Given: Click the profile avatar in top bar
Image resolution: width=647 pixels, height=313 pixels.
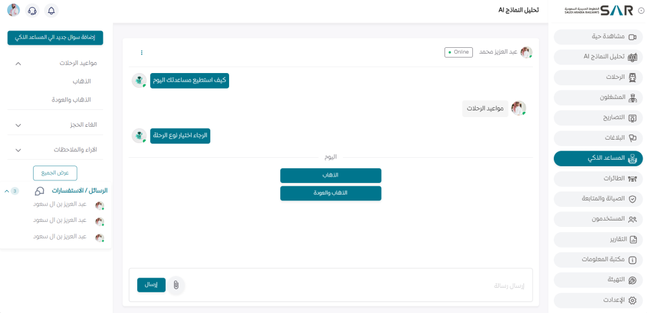Looking at the screenshot, I should 14,10.
